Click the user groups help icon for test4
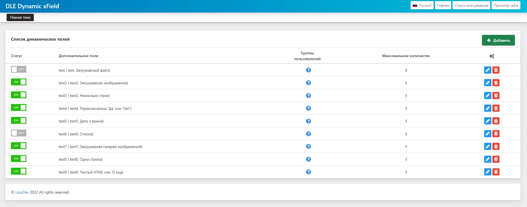The height and width of the screenshot is (207, 527). click(308, 108)
